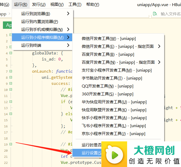Open the 视图(V) menu
The height and width of the screenshot is (167, 181).
(57, 4)
